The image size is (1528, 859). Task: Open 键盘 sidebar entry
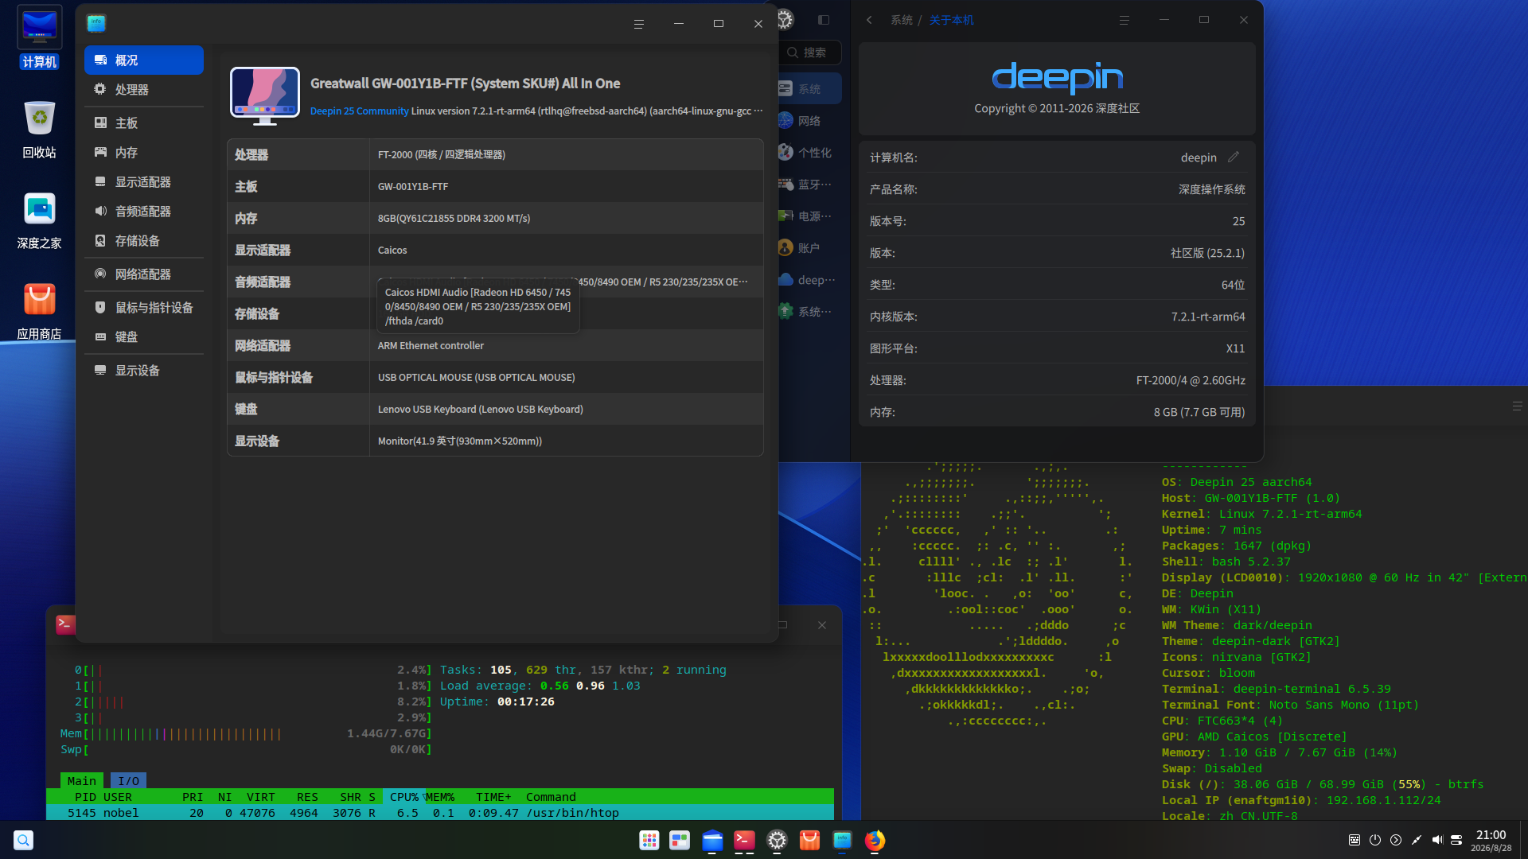click(144, 337)
